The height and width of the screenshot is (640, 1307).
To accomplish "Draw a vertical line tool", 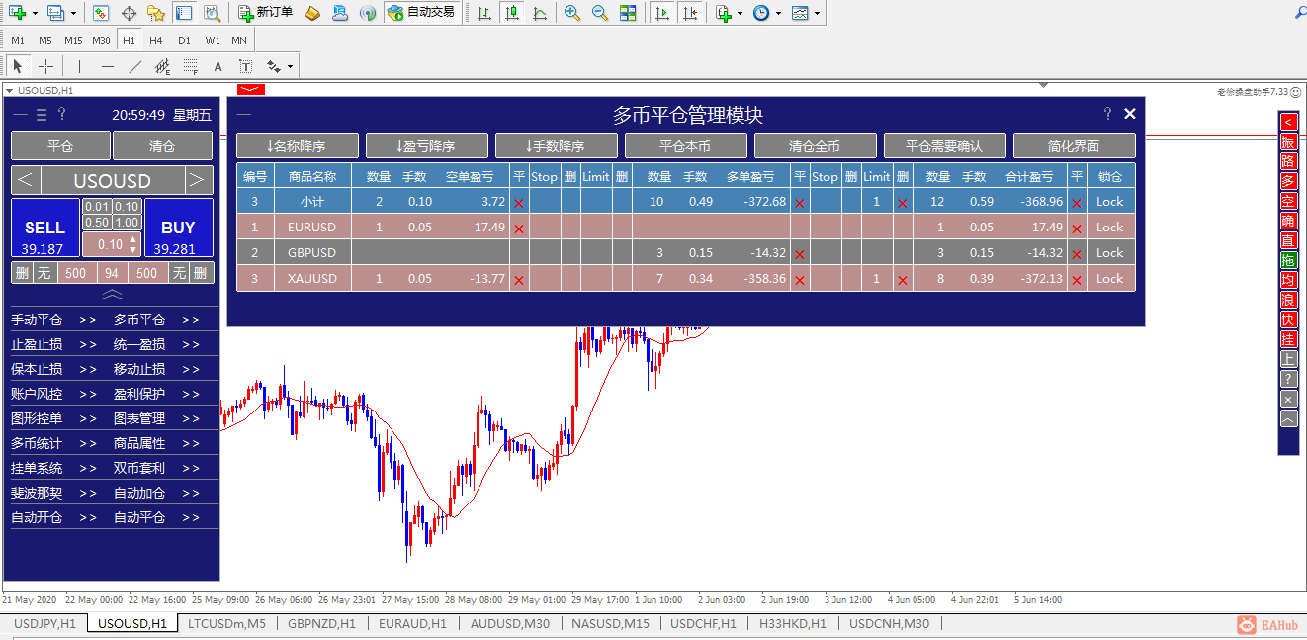I will pos(79,66).
